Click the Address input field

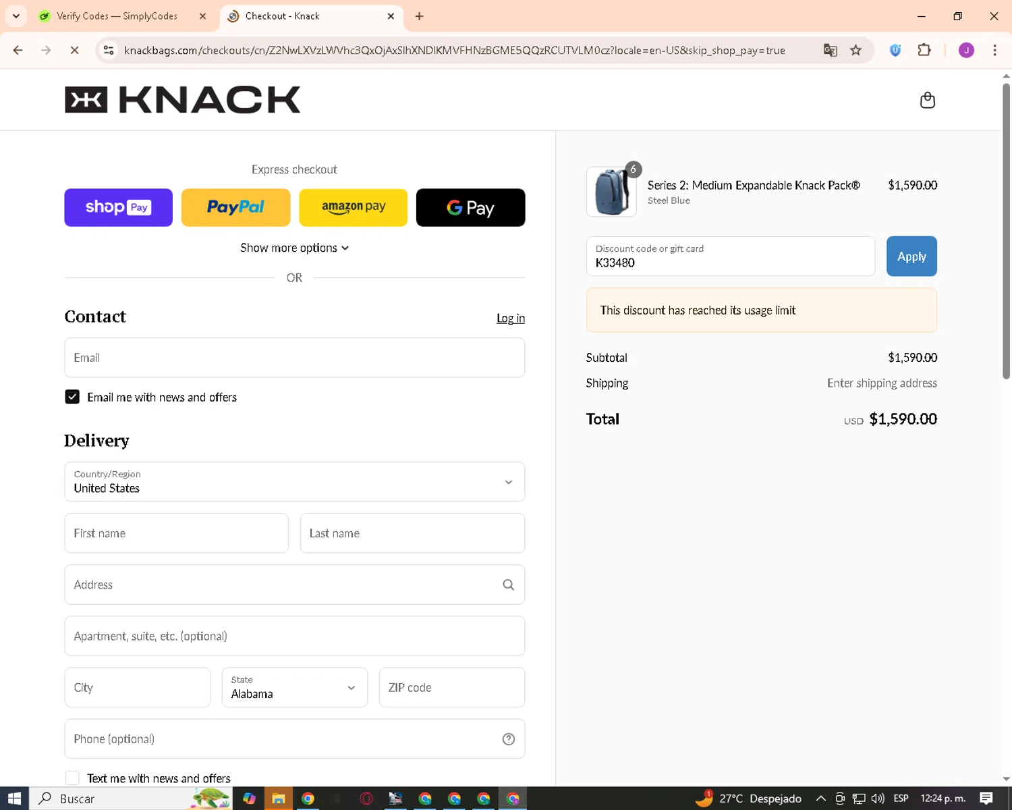294,585
